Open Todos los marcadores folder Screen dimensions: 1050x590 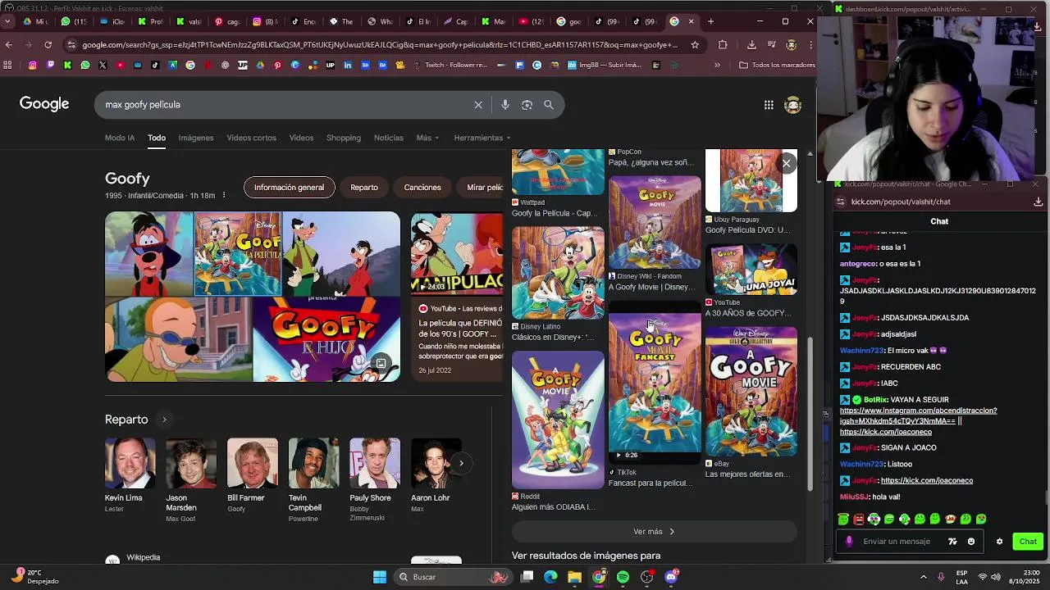pyautogui.click(x=777, y=65)
